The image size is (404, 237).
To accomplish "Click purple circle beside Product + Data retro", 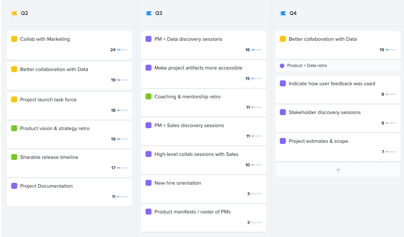I will pyautogui.click(x=282, y=66).
